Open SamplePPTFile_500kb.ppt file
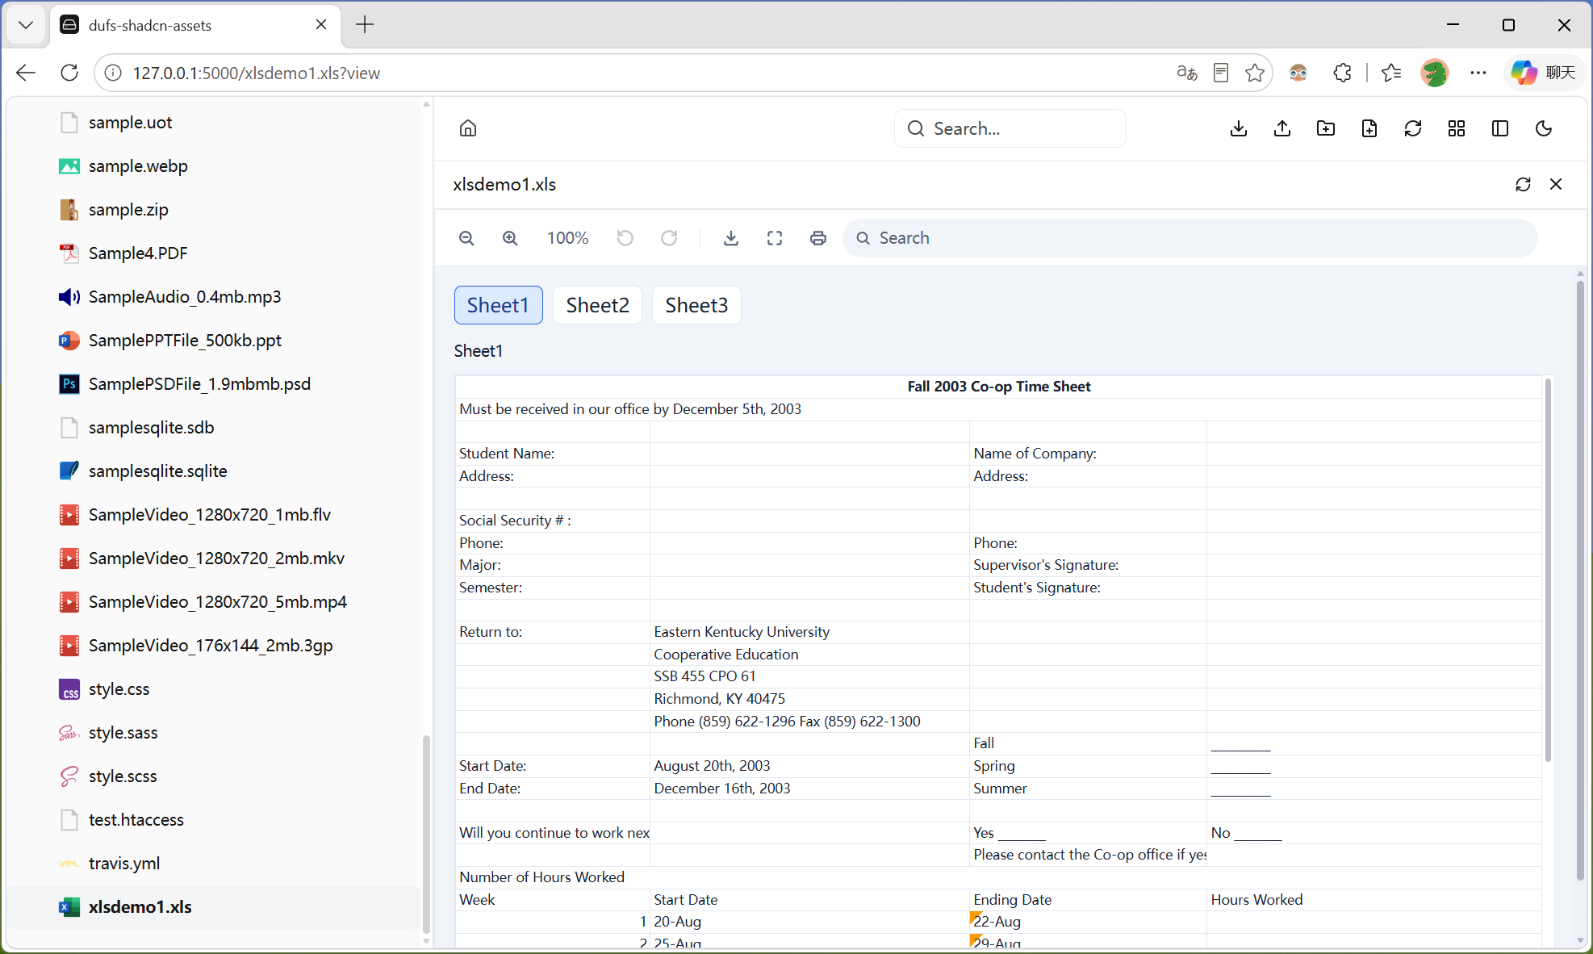1593x954 pixels. (x=214, y=341)
